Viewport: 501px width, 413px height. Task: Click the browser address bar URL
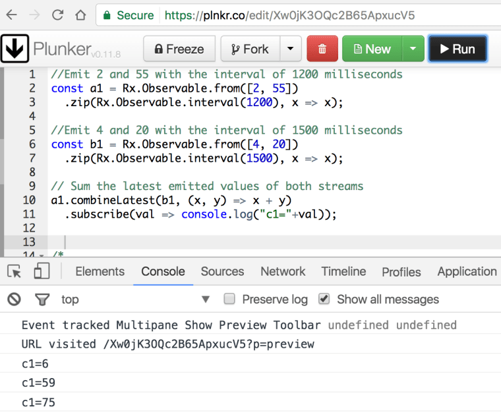coord(289,15)
